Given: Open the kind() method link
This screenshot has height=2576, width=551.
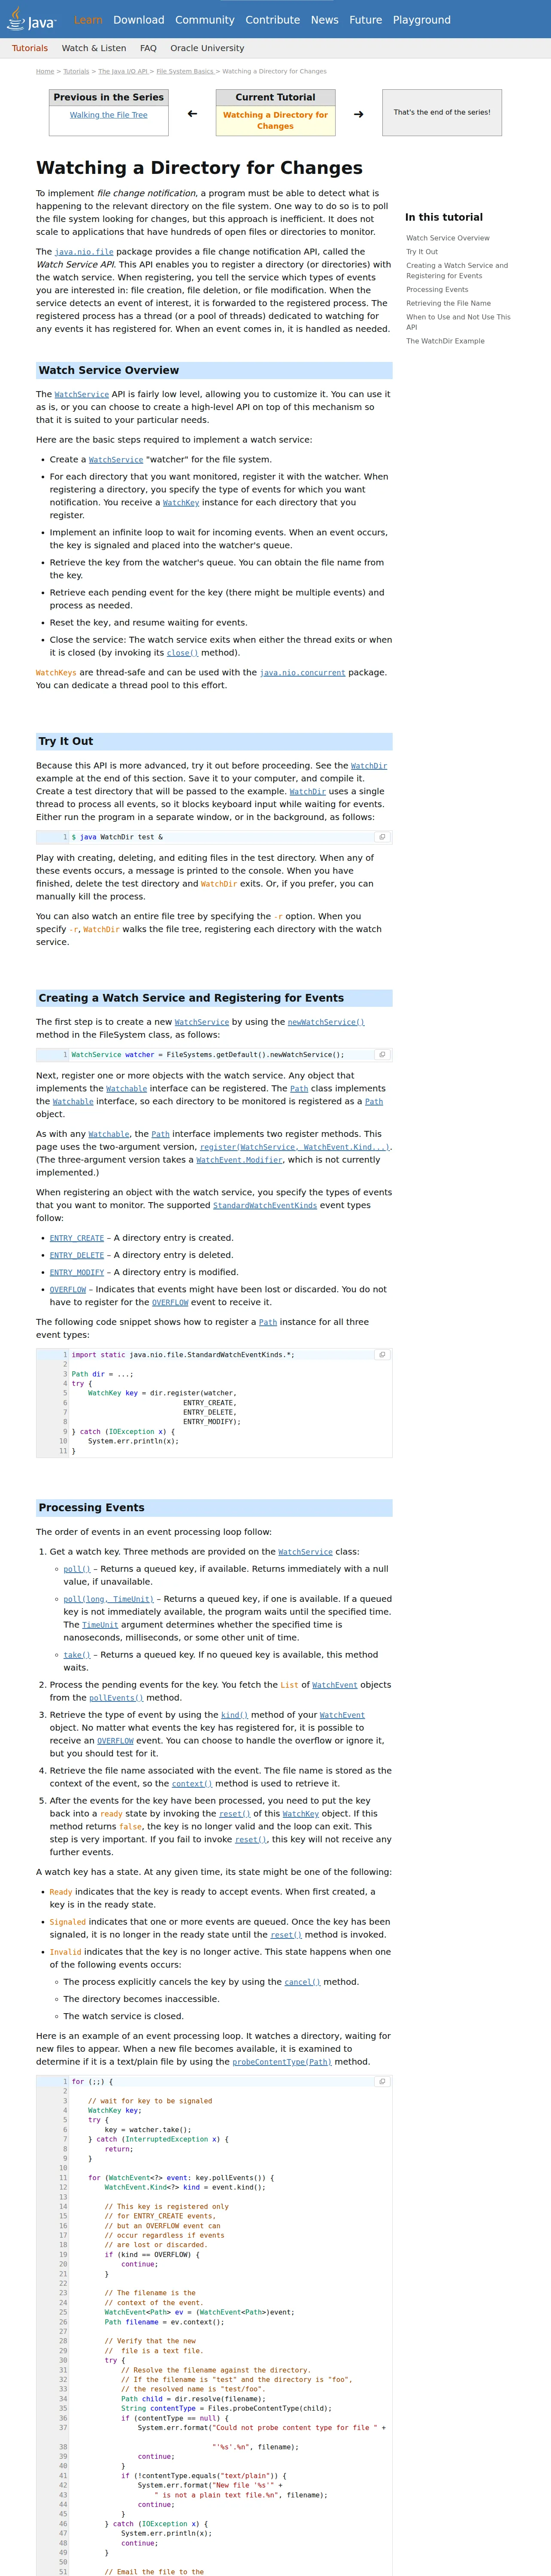Looking at the screenshot, I should [235, 1715].
